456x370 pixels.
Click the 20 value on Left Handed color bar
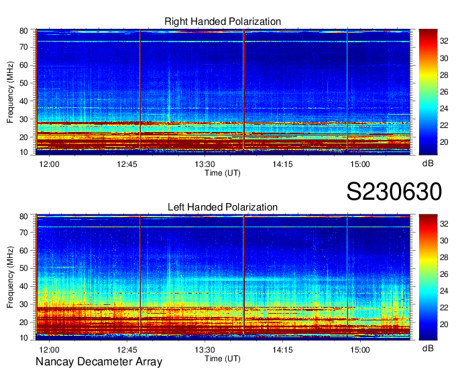click(x=444, y=324)
